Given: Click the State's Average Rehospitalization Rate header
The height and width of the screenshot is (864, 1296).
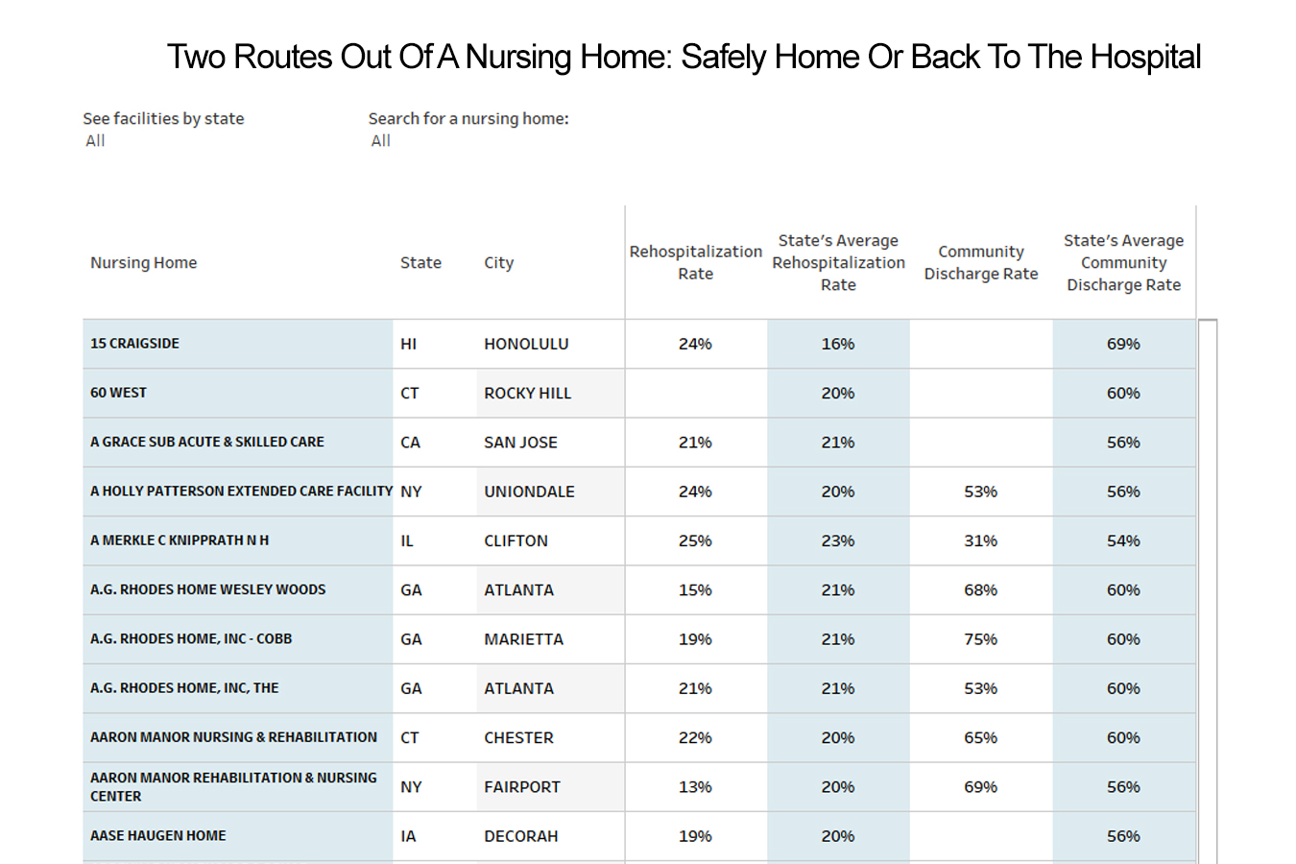Looking at the screenshot, I should pos(838,262).
